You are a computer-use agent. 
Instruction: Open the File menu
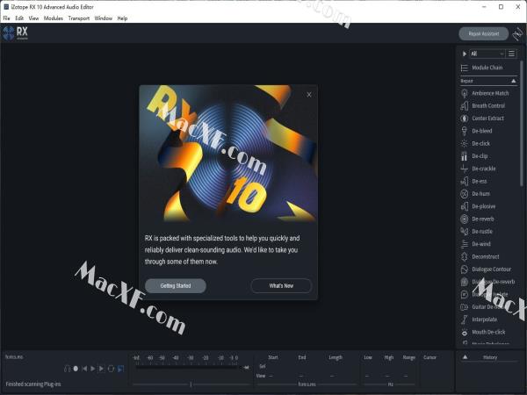7,18
